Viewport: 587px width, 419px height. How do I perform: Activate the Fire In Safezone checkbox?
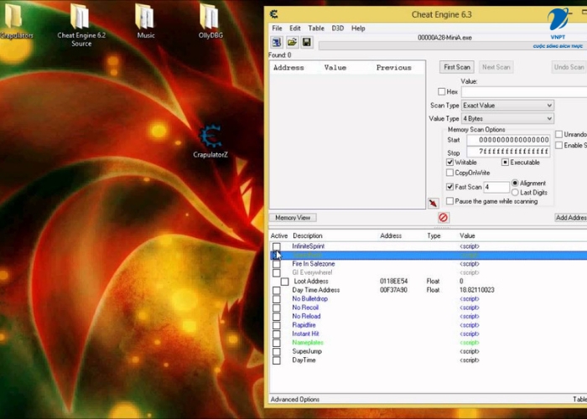coord(276,264)
